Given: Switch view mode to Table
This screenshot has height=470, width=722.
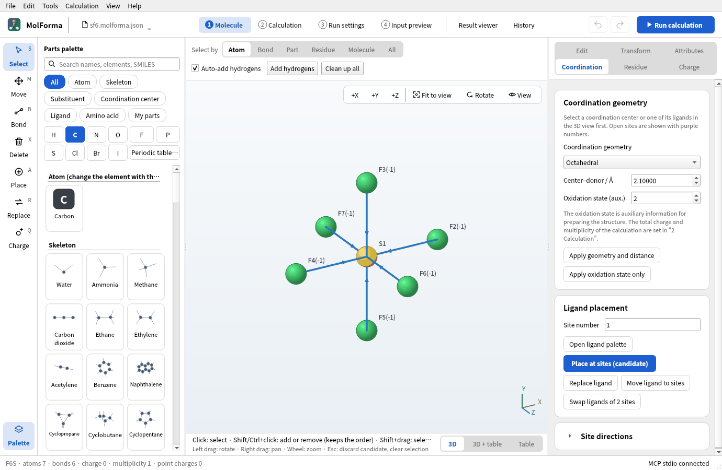Looking at the screenshot, I should point(526,444).
